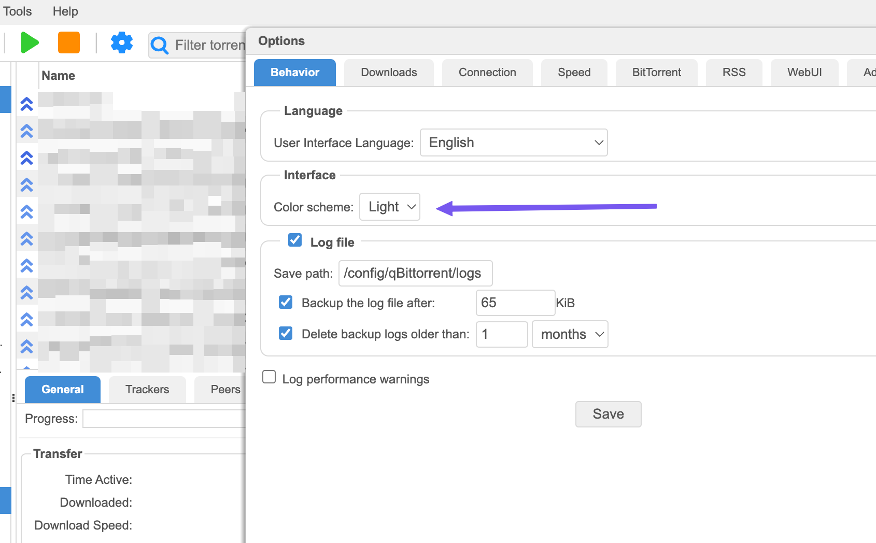Open the RSS options tab
876x543 pixels.
pyautogui.click(x=734, y=73)
